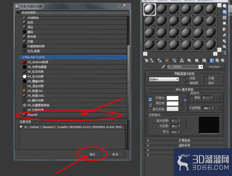Open the 01 - Default material name dropdown

pos(201,67)
